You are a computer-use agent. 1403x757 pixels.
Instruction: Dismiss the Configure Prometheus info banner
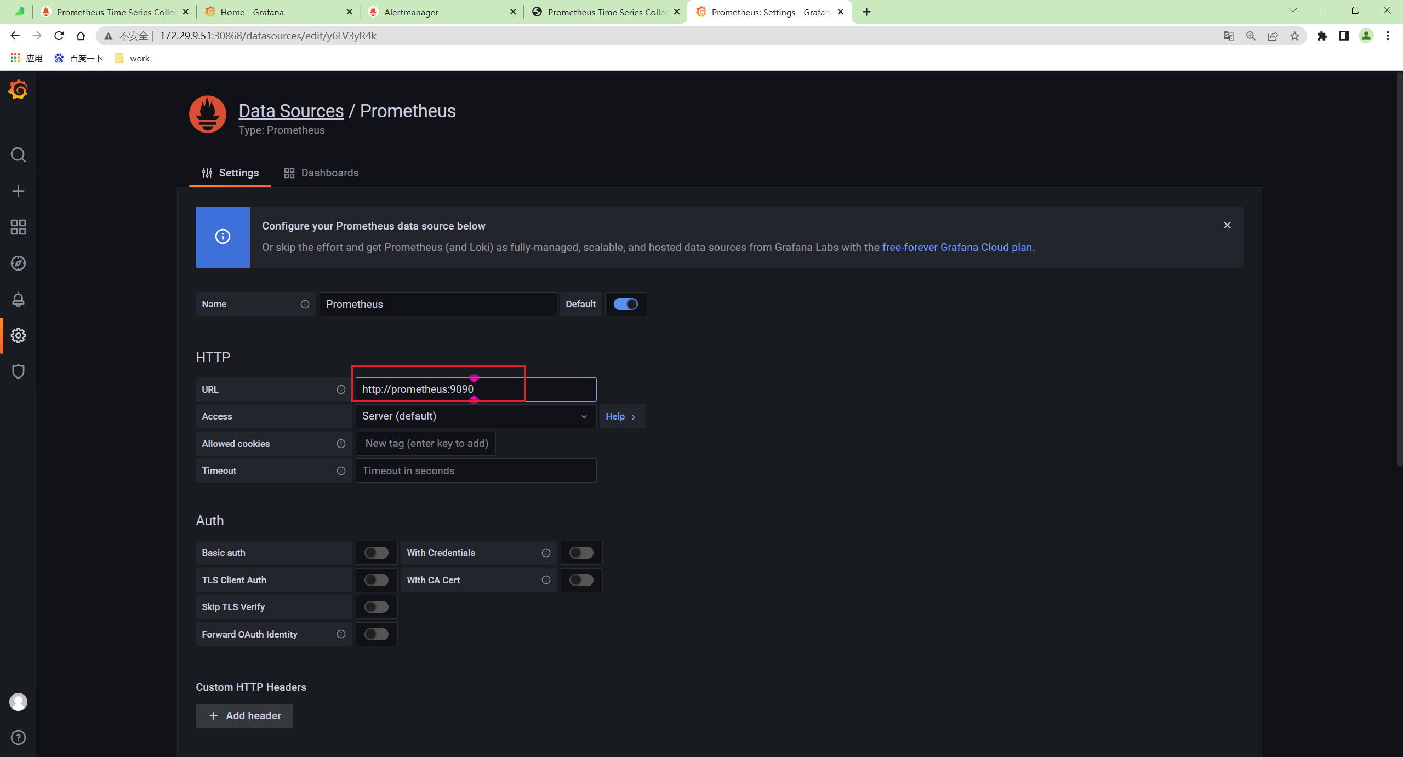(x=1227, y=225)
